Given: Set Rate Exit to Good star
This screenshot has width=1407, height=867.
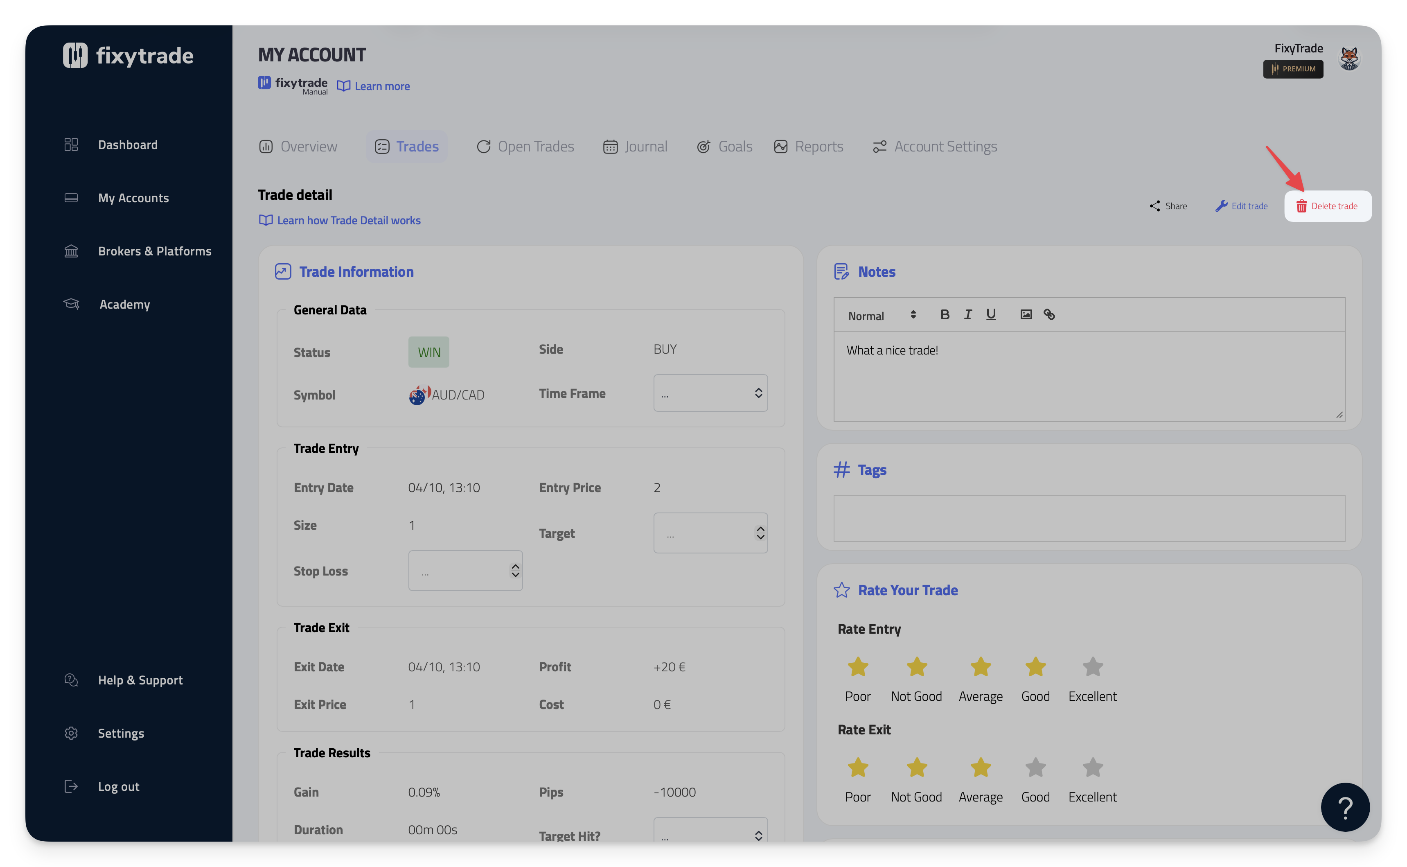Looking at the screenshot, I should pyautogui.click(x=1035, y=768).
